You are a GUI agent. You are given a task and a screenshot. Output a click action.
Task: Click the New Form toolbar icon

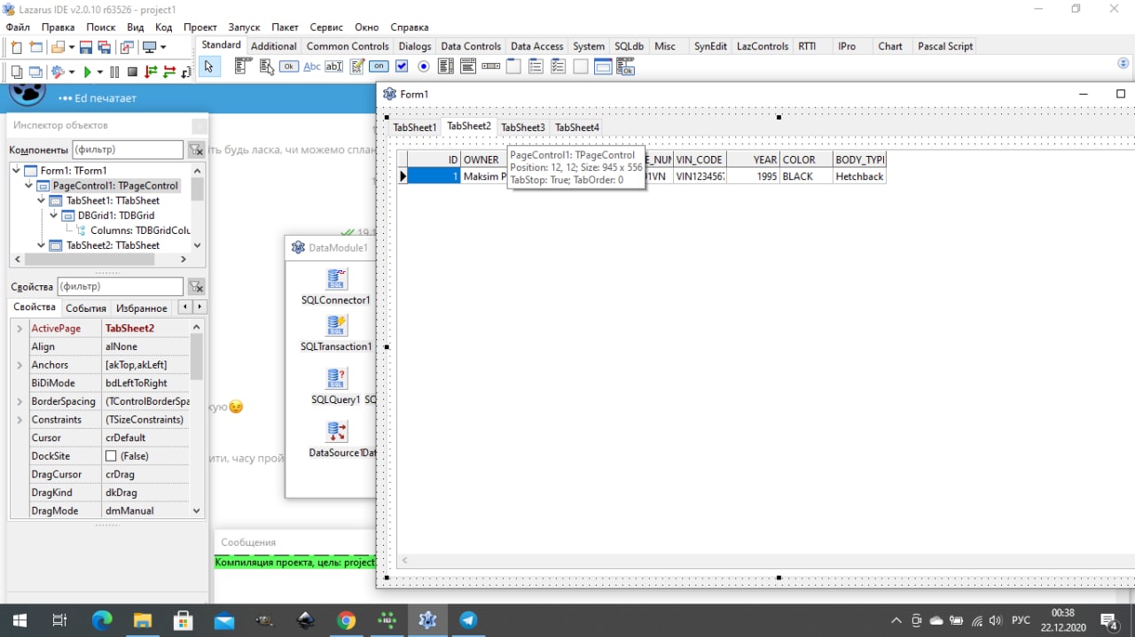36,48
